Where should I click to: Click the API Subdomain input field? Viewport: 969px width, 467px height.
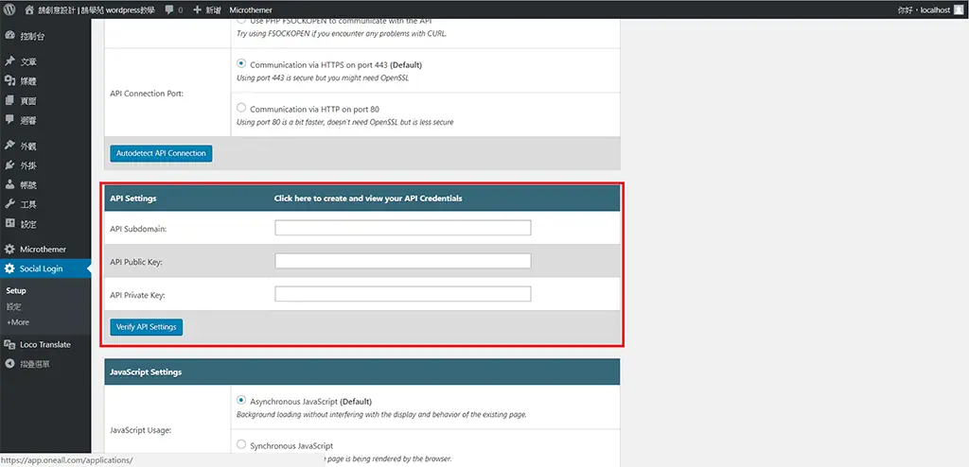click(x=403, y=228)
